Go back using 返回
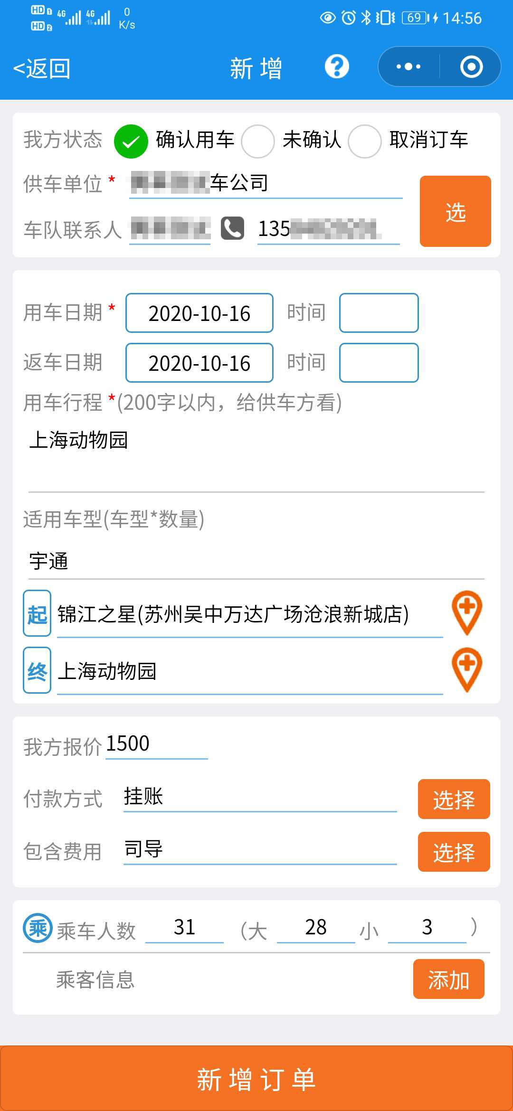 coord(42,69)
